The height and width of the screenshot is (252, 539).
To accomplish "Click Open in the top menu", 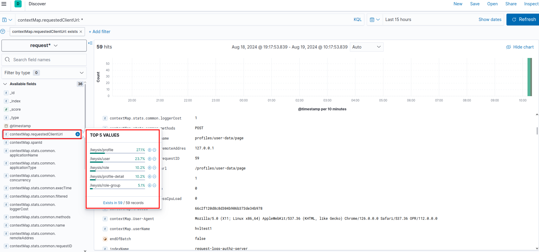I will click(493, 4).
